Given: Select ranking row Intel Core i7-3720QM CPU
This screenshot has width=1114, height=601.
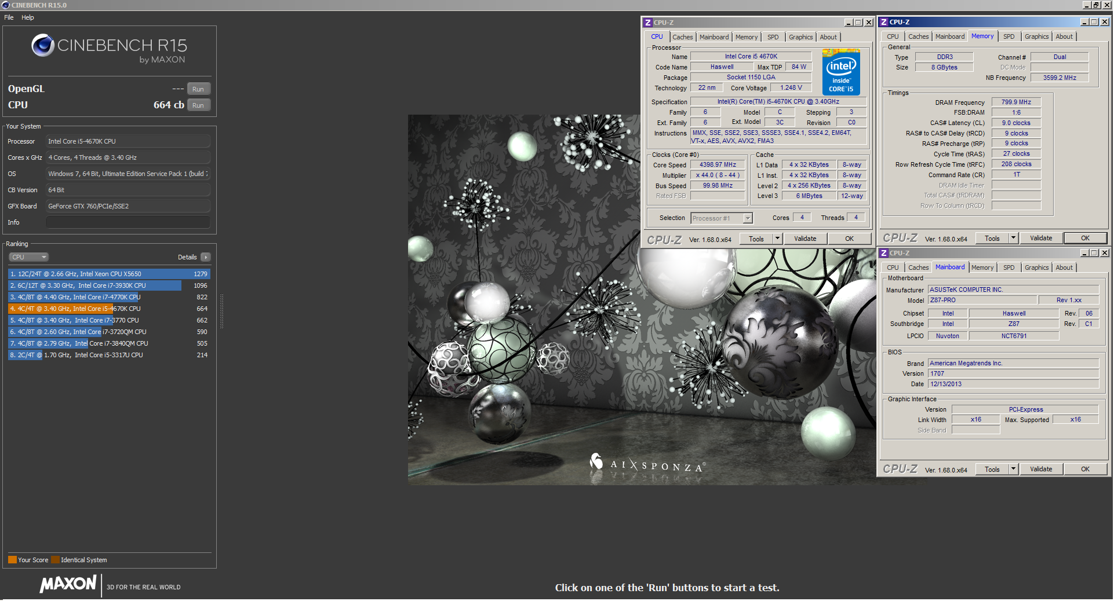Looking at the screenshot, I should 109,332.
